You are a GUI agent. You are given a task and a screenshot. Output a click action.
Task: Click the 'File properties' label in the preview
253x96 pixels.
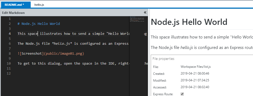(163, 59)
